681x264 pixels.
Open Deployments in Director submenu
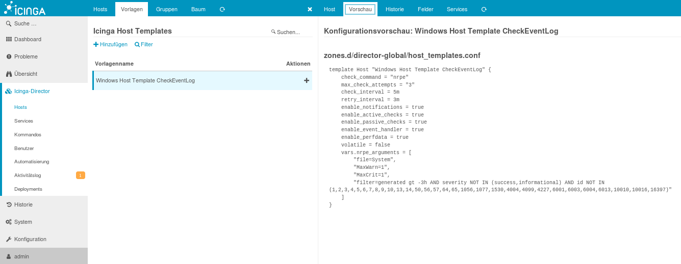(x=28, y=189)
